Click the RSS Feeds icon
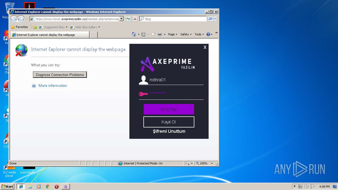The width and height of the screenshot is (338, 190). (143, 34)
